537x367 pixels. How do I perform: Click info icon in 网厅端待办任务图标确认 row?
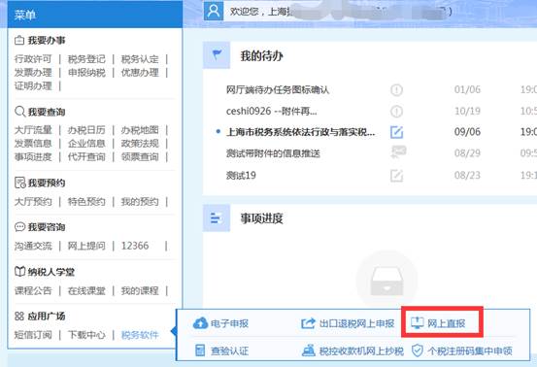click(396, 90)
